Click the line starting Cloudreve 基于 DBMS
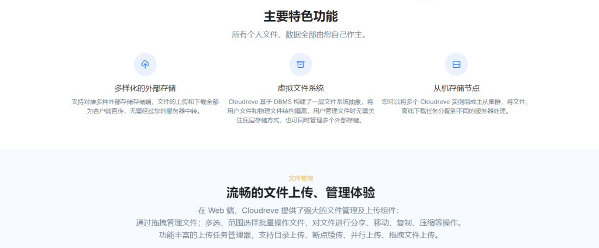The width and height of the screenshot is (599, 248). (x=300, y=101)
